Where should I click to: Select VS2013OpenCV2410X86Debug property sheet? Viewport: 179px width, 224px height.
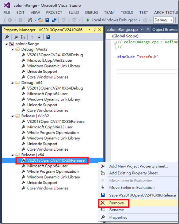[x=55, y=55]
